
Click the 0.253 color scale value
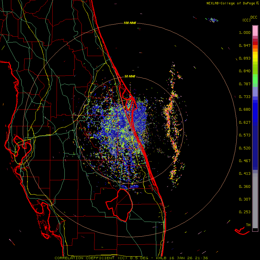[245, 212]
